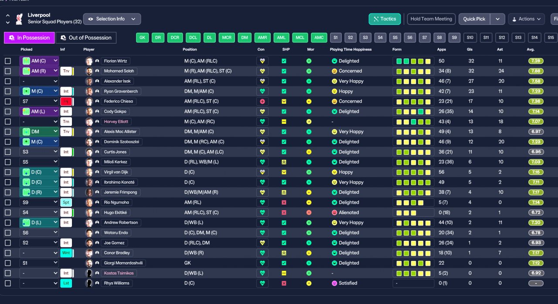Open the S1 picked dropdown for Giorgi Mamardashvili

click(39, 263)
